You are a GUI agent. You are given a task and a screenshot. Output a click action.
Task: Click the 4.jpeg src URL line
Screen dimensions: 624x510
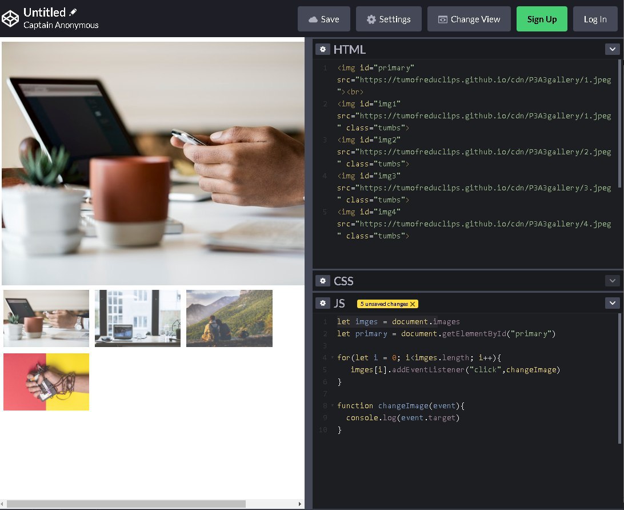coord(474,224)
